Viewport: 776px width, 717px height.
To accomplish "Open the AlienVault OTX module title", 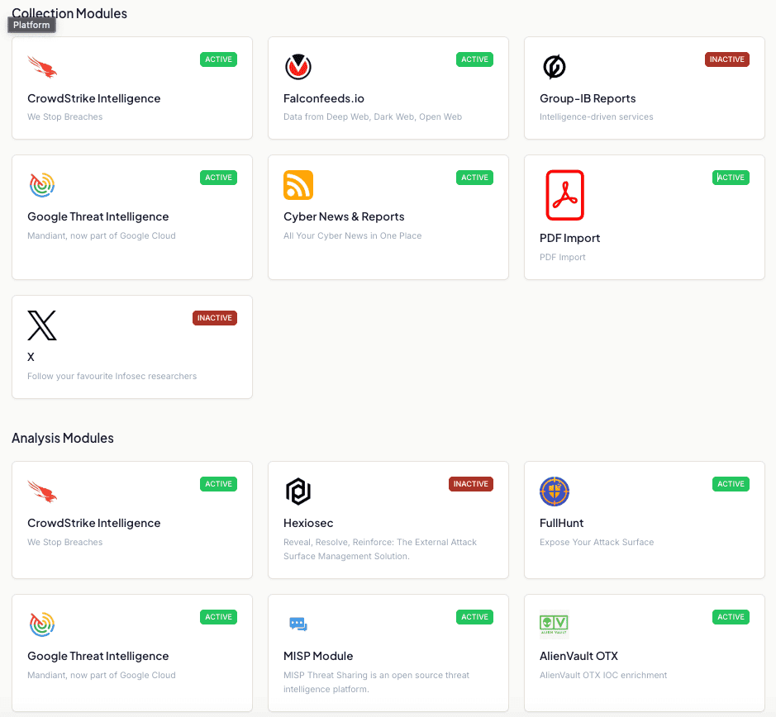I will pos(579,656).
